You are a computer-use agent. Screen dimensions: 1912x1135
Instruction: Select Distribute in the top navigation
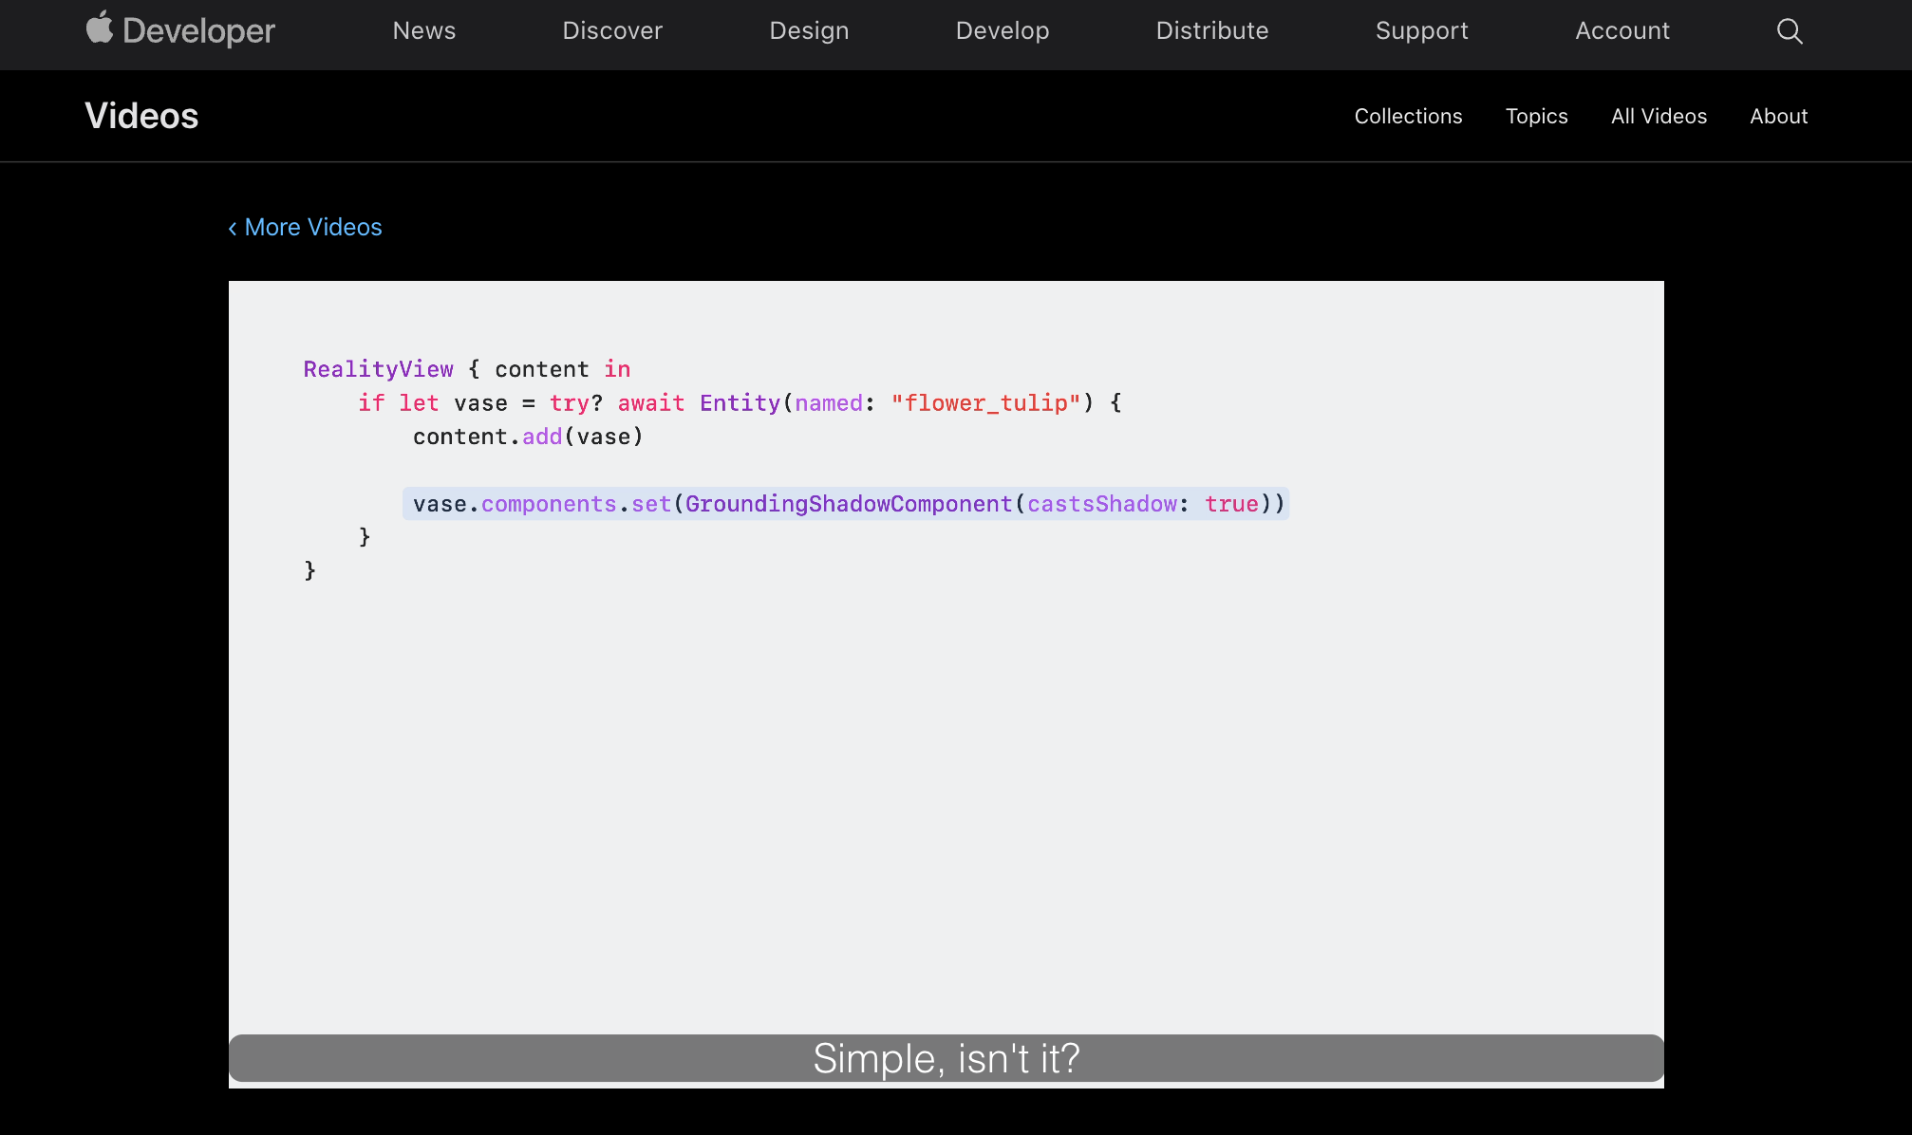click(x=1211, y=31)
